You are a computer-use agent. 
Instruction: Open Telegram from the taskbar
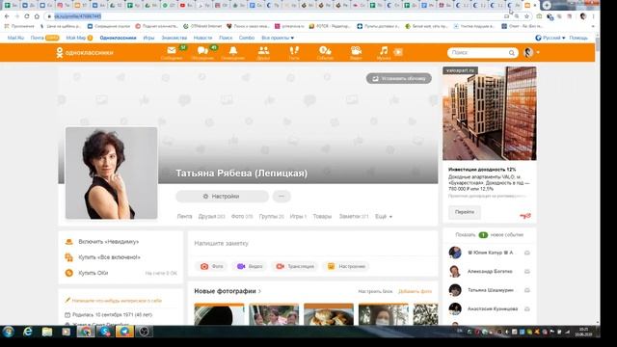(x=124, y=332)
